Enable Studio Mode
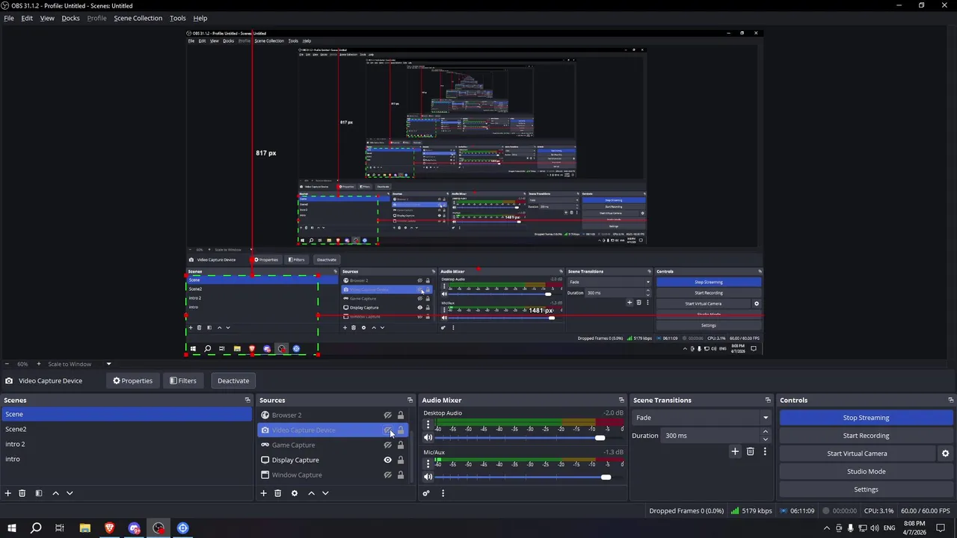The image size is (957, 538). tap(866, 471)
